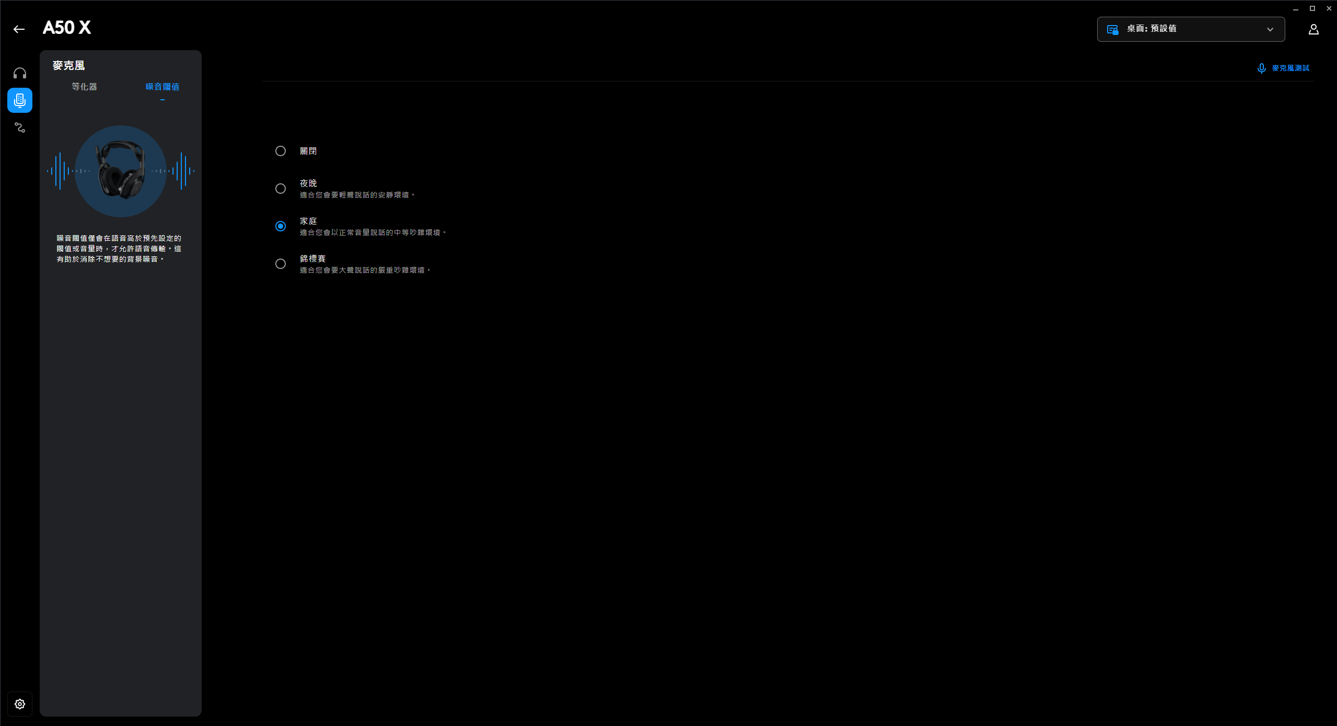Click the profile dropdown chevron arrow
This screenshot has width=1337, height=726.
coord(1270,30)
